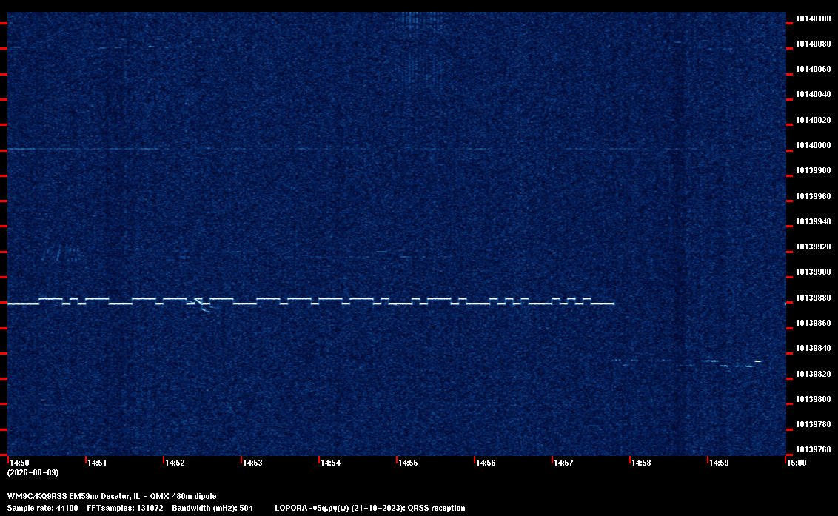Click the 14:51 time label
Viewport: 838px width, 516px height.
click(97, 463)
